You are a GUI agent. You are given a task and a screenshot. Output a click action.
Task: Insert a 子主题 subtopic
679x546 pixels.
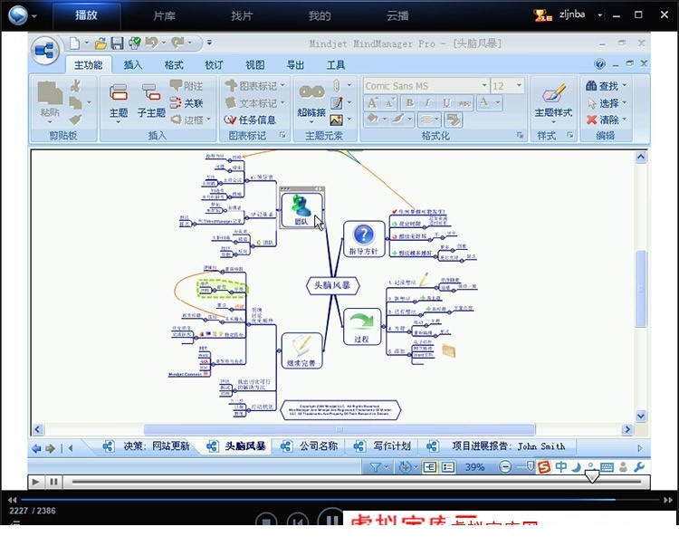coord(151,101)
